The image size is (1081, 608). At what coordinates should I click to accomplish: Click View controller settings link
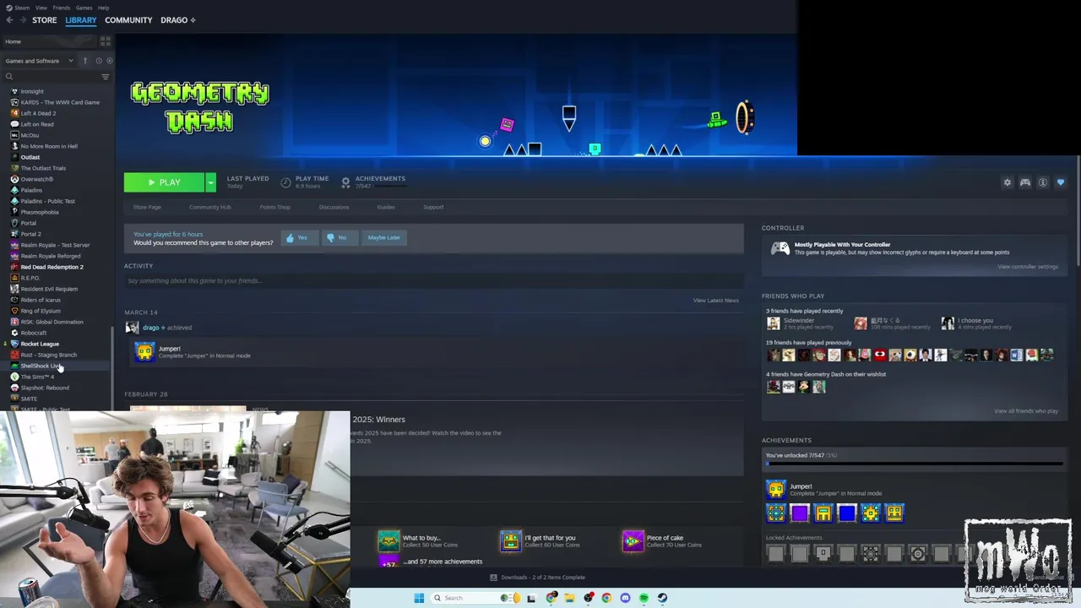[x=1027, y=267]
